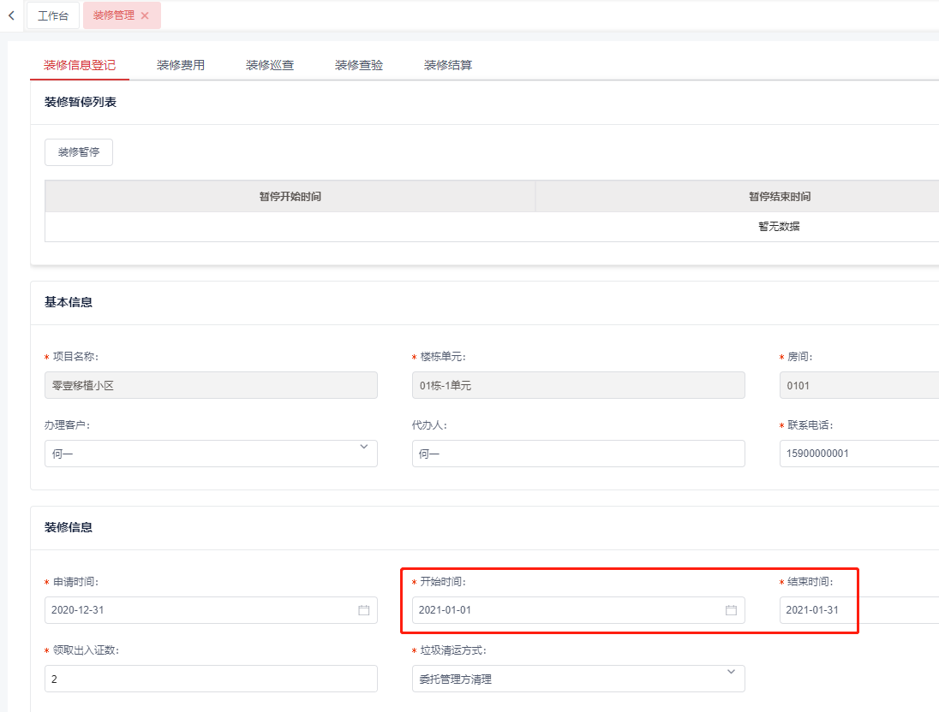Open the 装修费用 tab
Image resolution: width=939 pixels, height=712 pixels.
tap(181, 65)
